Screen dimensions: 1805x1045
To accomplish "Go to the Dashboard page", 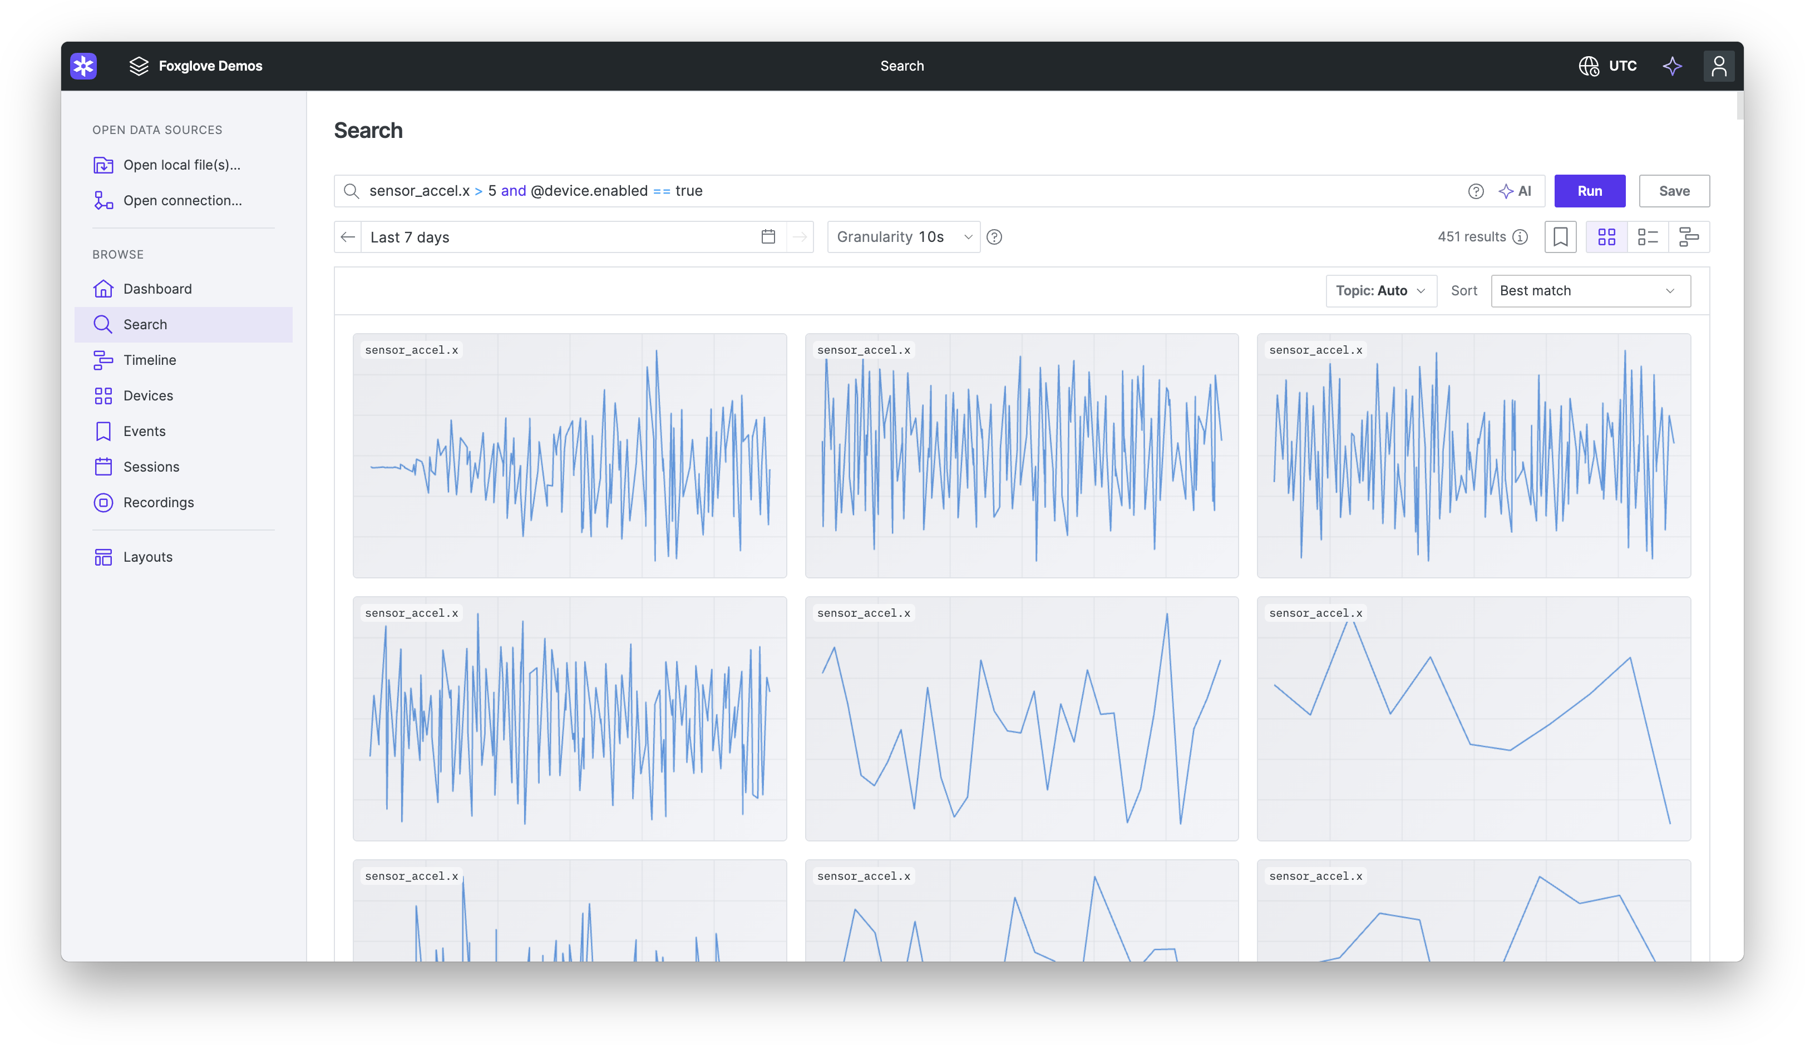I will (184, 289).
